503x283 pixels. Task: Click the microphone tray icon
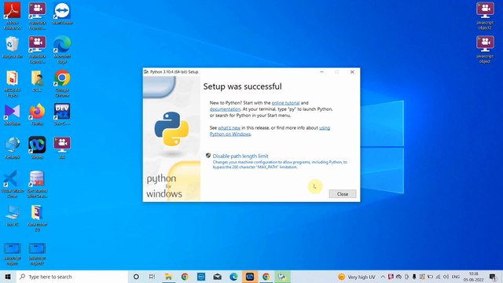[x=414, y=277]
